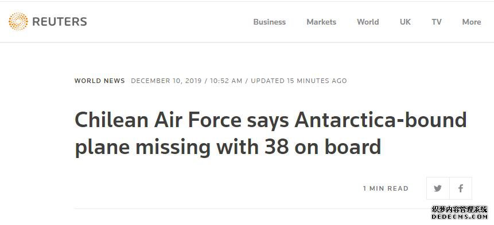Screen dimensions: 494x225
Task: Go to the World section
Action: tap(368, 22)
